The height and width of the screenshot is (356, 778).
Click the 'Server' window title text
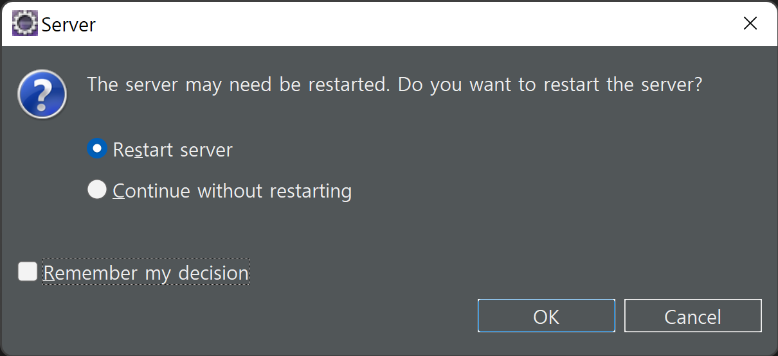(69, 24)
